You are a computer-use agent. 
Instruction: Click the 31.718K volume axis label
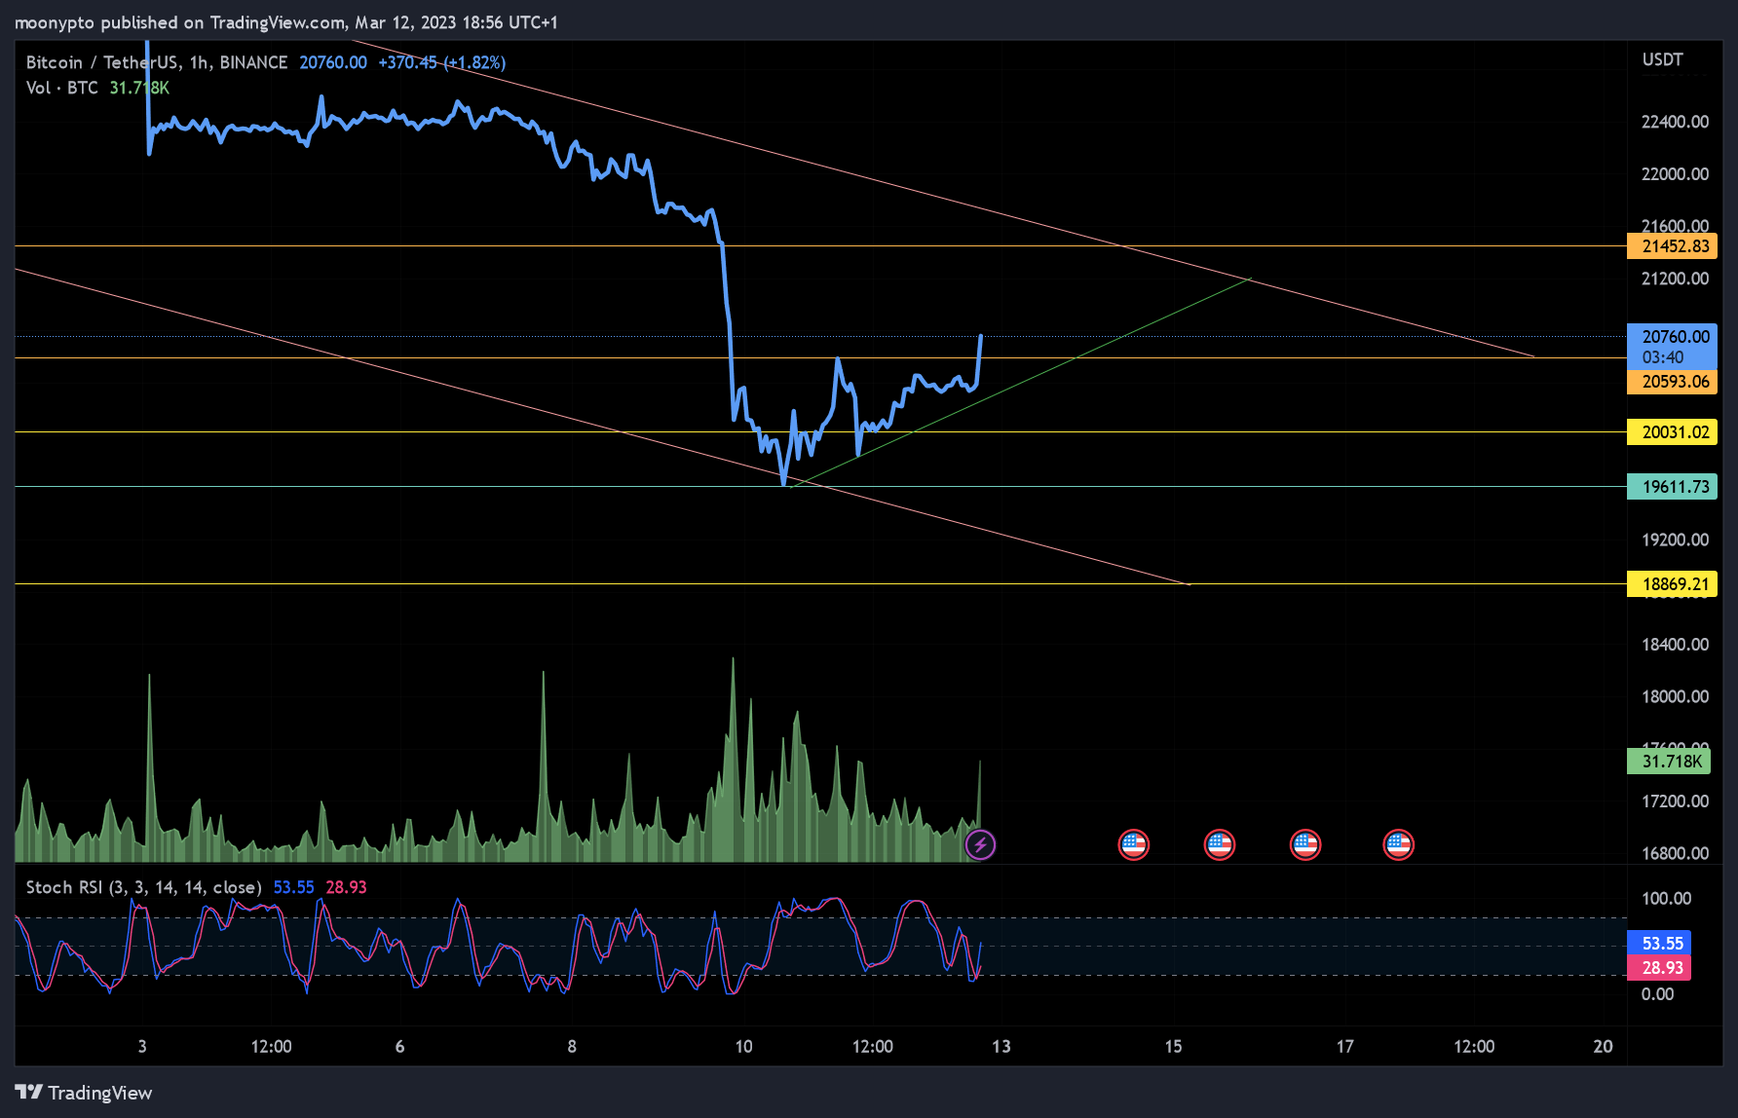pyautogui.click(x=1669, y=762)
